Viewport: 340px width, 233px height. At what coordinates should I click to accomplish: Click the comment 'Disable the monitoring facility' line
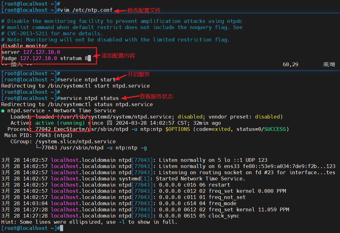[122, 21]
